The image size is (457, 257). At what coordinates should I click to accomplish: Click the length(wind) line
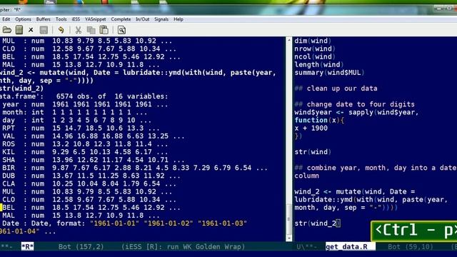[319, 64]
